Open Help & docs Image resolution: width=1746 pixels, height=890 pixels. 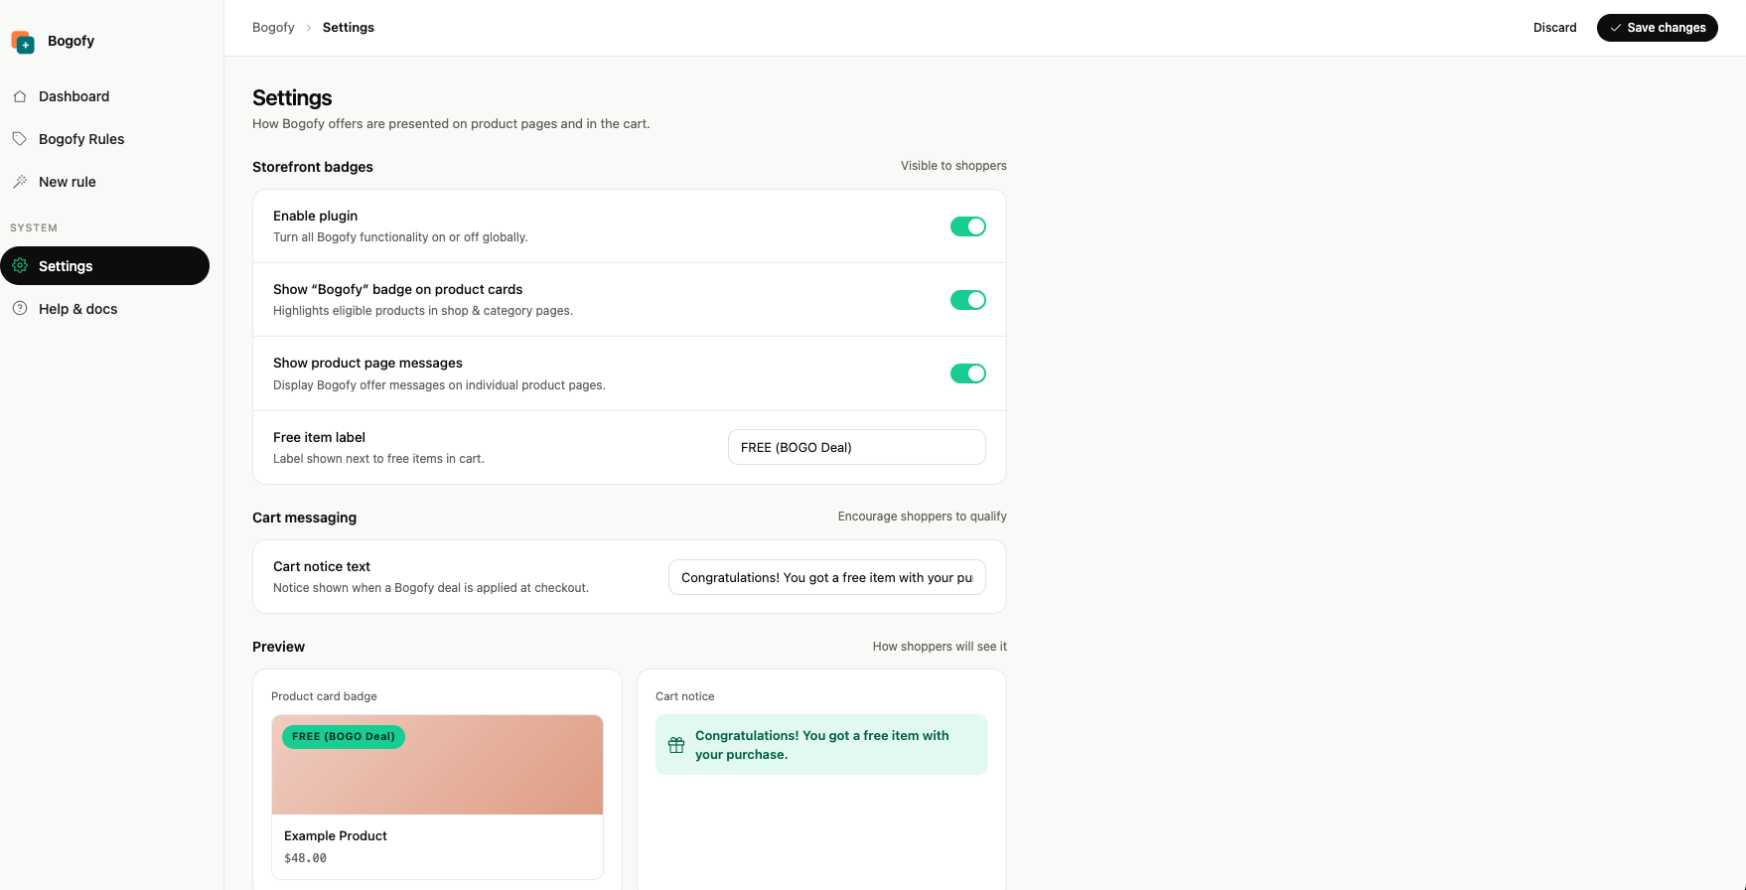click(104, 309)
